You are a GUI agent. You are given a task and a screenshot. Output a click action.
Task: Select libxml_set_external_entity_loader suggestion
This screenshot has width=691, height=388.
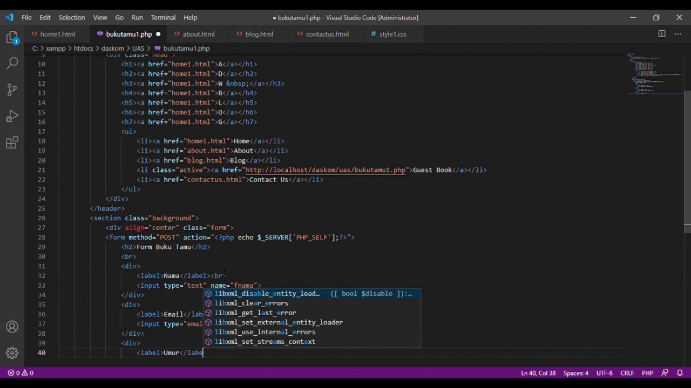[312, 323]
